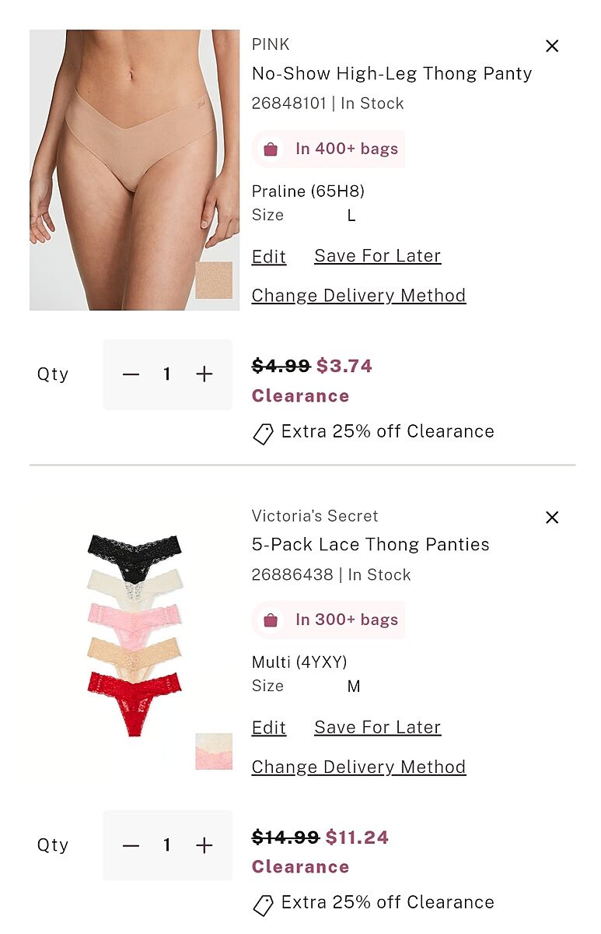Increase quantity of No-Show High-Leg Thong

[204, 374]
